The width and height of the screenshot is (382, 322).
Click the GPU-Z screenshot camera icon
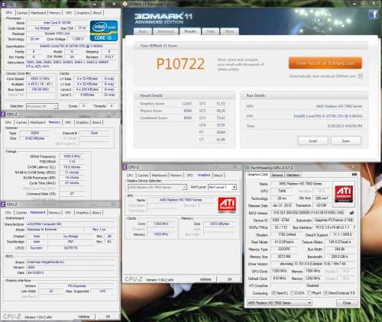tap(354, 175)
